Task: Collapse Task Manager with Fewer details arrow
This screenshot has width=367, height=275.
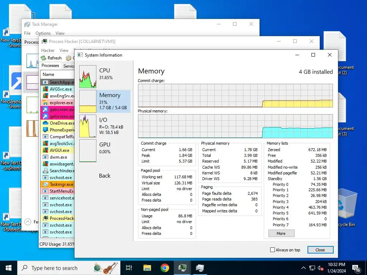Action: (x=28, y=222)
